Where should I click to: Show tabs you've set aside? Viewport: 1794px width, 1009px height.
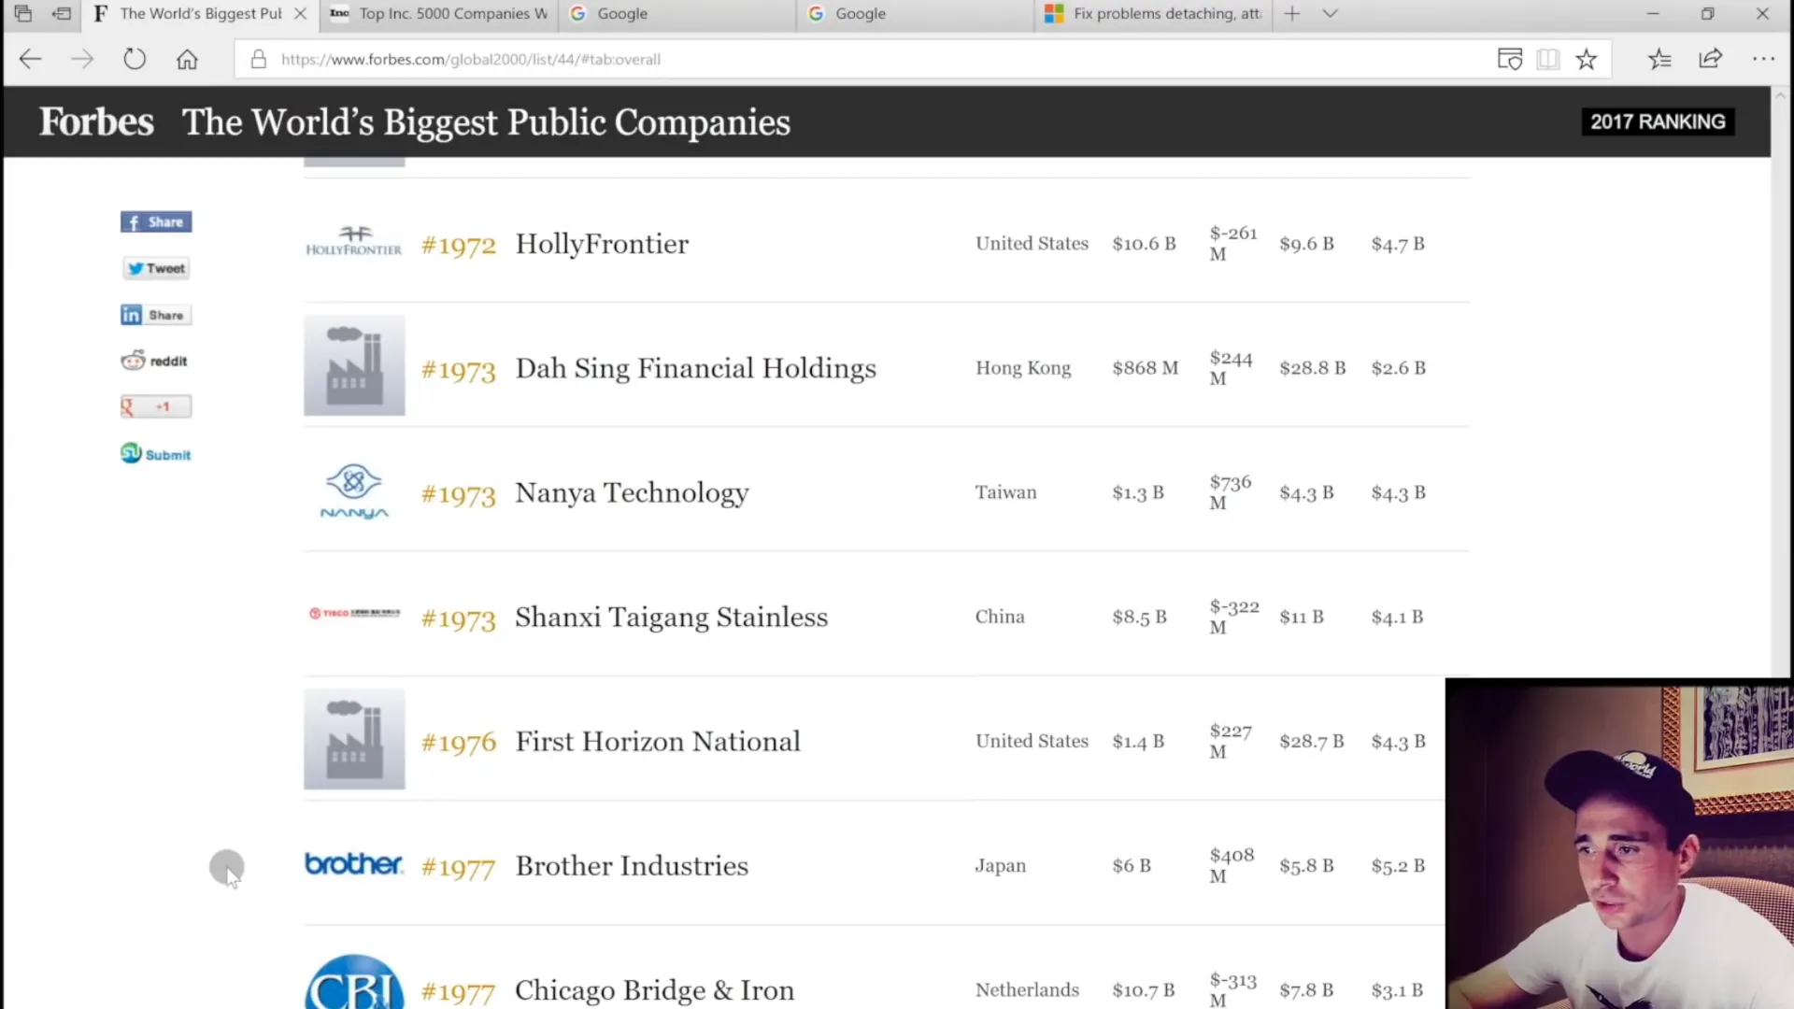23,13
